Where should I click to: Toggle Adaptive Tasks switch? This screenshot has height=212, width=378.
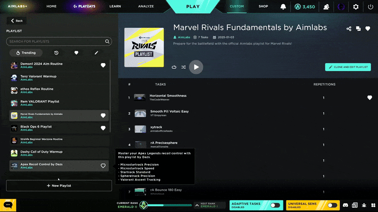tap(275, 205)
